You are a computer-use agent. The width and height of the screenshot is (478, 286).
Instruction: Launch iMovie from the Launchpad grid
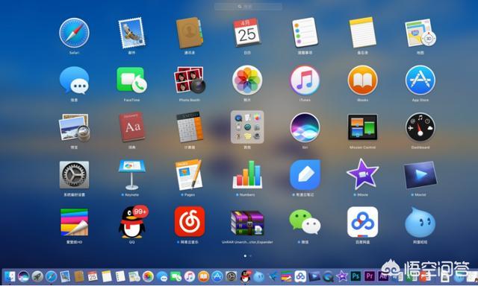(x=362, y=174)
